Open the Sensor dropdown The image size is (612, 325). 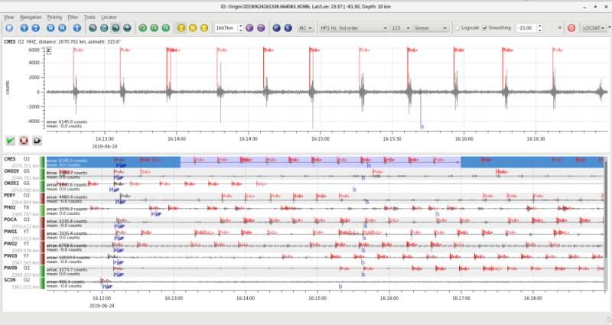(x=431, y=28)
